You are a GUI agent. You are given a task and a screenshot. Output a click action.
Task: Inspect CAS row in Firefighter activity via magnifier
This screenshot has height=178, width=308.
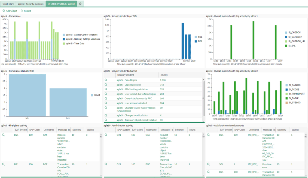(4, 135)
